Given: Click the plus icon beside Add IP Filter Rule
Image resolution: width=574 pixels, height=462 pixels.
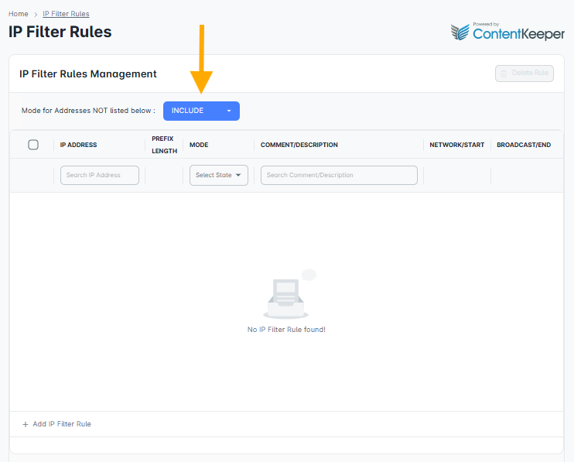Looking at the screenshot, I should pos(25,424).
